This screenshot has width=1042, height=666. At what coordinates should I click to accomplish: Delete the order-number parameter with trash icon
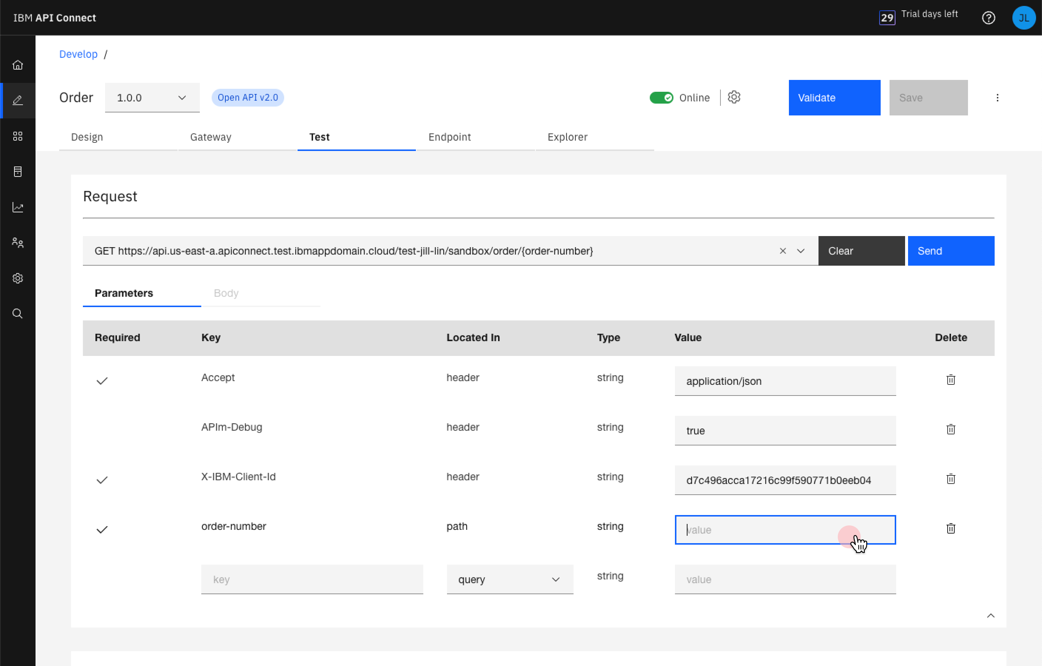pos(950,528)
